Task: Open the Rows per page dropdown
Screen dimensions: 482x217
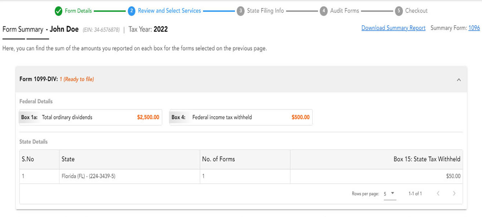Action: [x=390, y=193]
